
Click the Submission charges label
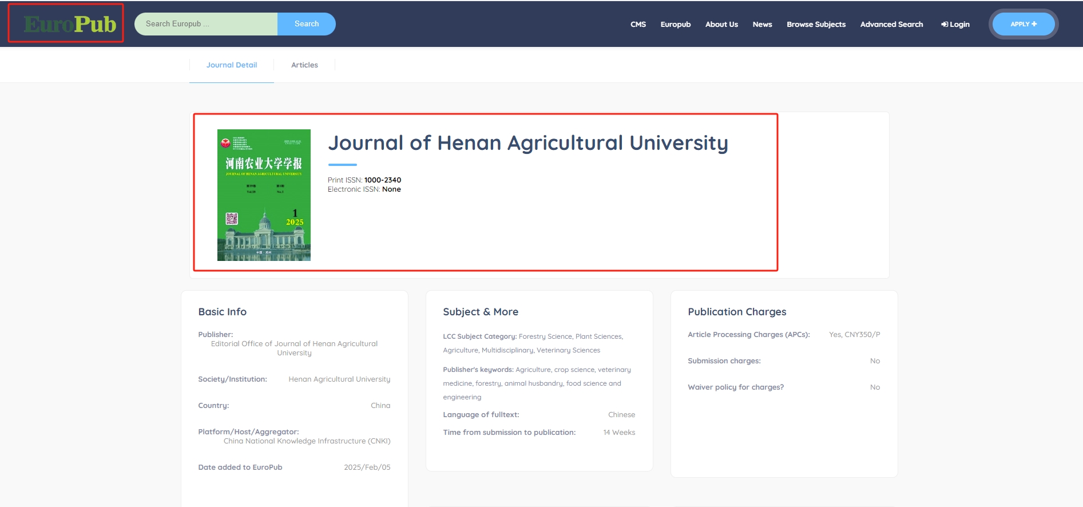pos(724,361)
